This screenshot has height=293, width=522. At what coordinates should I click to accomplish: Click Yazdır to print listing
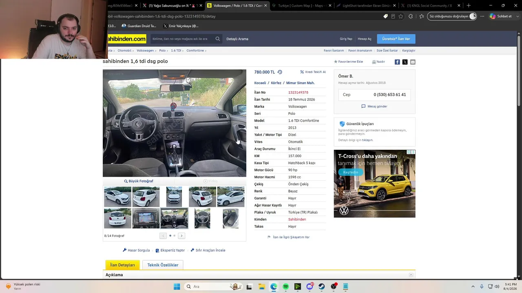tap(378, 62)
